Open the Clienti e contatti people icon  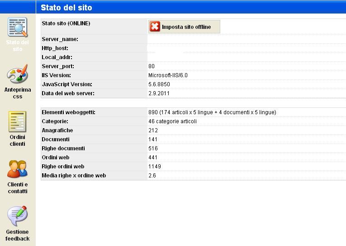(18, 169)
